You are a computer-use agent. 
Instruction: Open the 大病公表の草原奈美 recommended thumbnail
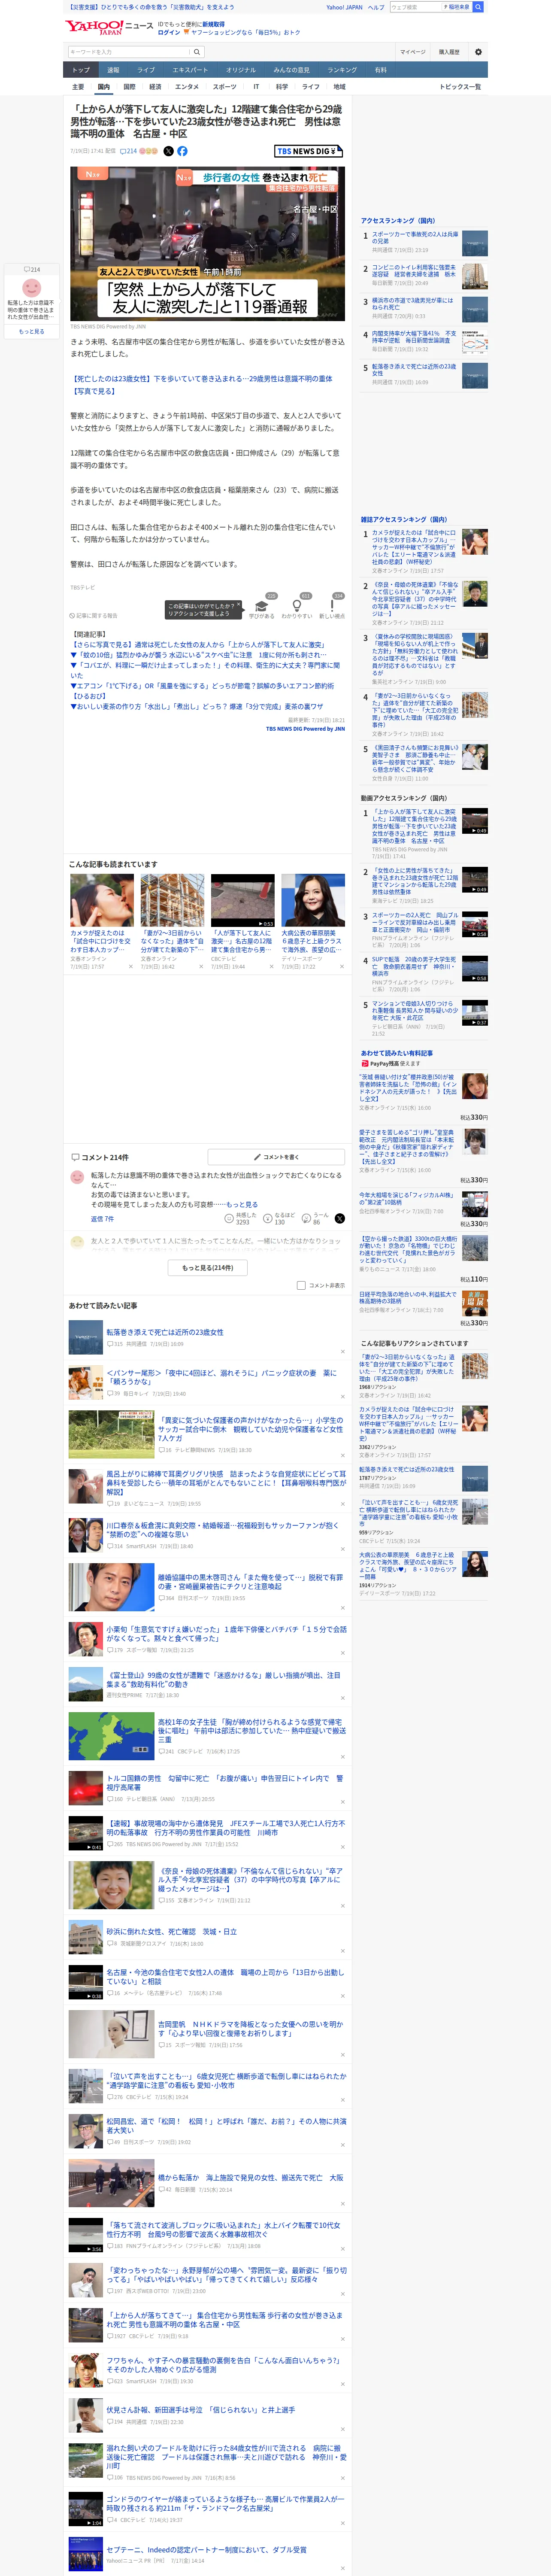[x=312, y=900]
